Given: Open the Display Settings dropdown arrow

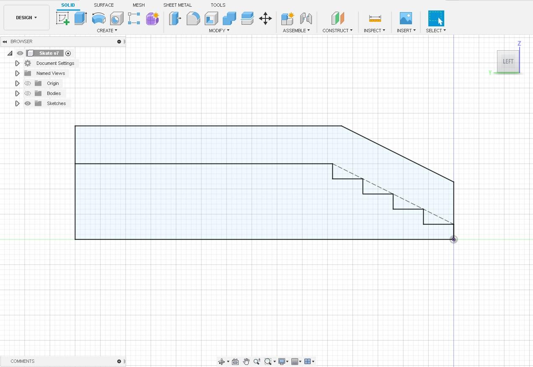Looking at the screenshot, I should pos(288,362).
